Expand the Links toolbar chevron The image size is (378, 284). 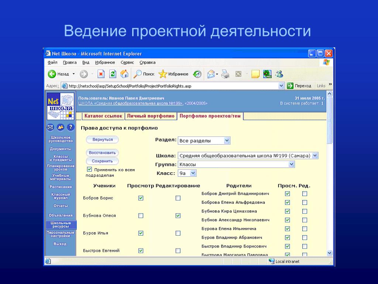point(330,84)
